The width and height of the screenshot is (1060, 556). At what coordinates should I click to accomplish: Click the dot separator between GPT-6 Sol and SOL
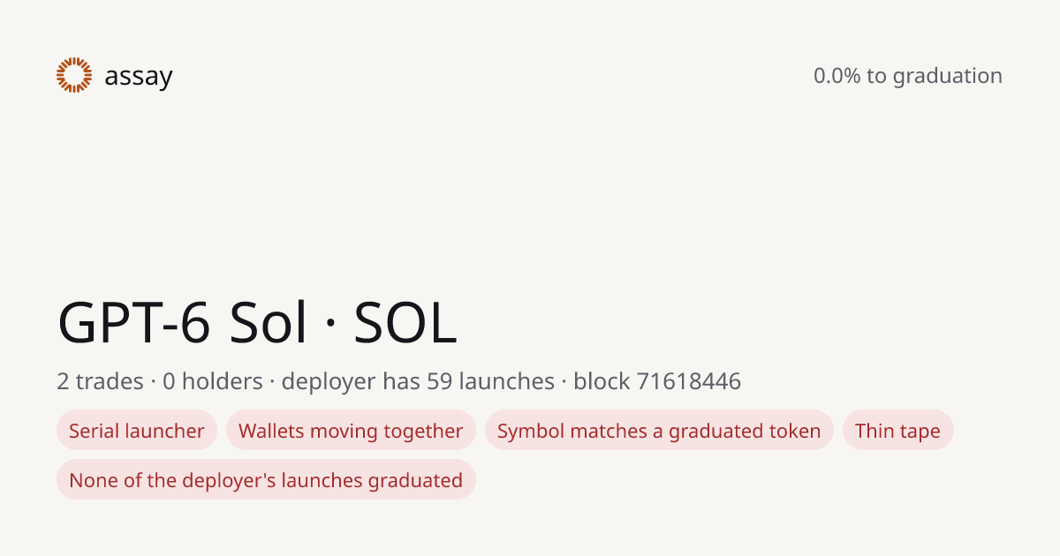click(331, 327)
